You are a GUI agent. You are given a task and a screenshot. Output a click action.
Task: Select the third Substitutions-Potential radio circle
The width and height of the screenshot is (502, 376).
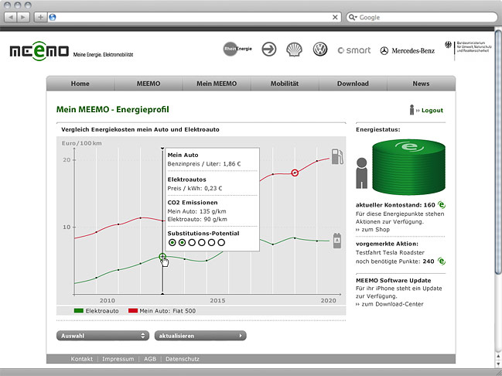pyautogui.click(x=192, y=242)
